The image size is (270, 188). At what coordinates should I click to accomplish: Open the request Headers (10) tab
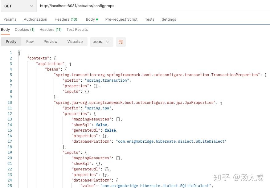tap(66, 19)
